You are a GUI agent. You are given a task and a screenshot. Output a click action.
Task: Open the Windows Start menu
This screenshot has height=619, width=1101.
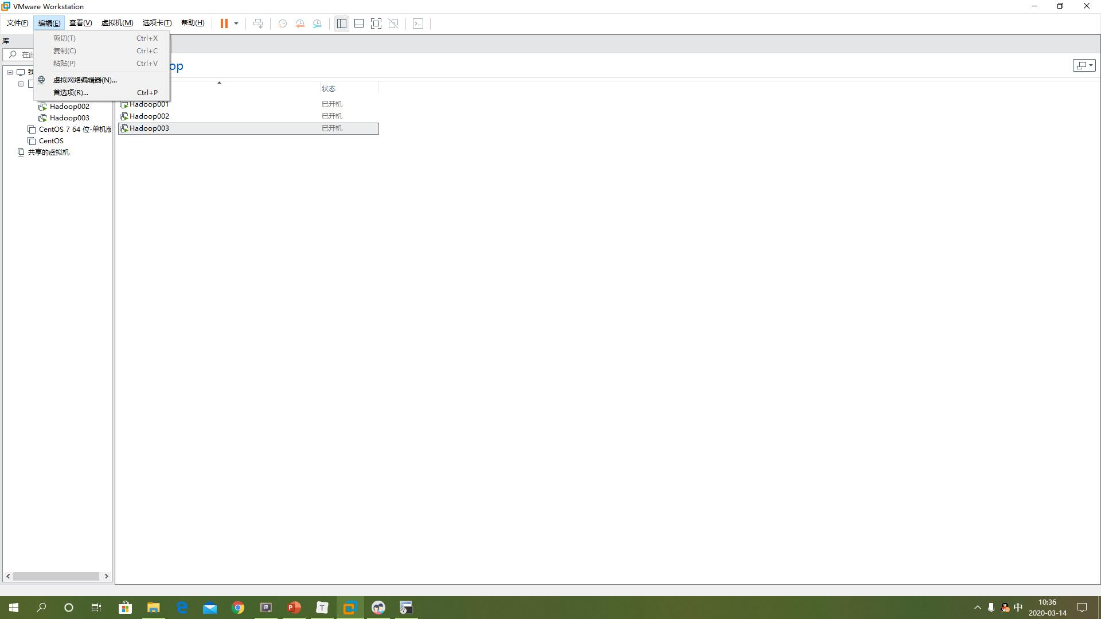14,608
